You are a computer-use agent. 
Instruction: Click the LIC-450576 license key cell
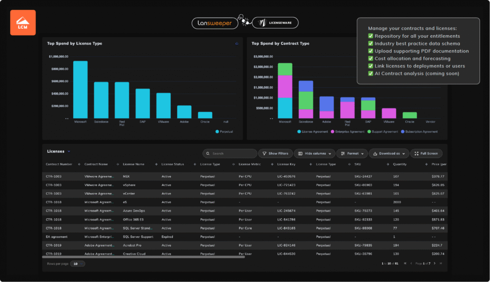286,176
